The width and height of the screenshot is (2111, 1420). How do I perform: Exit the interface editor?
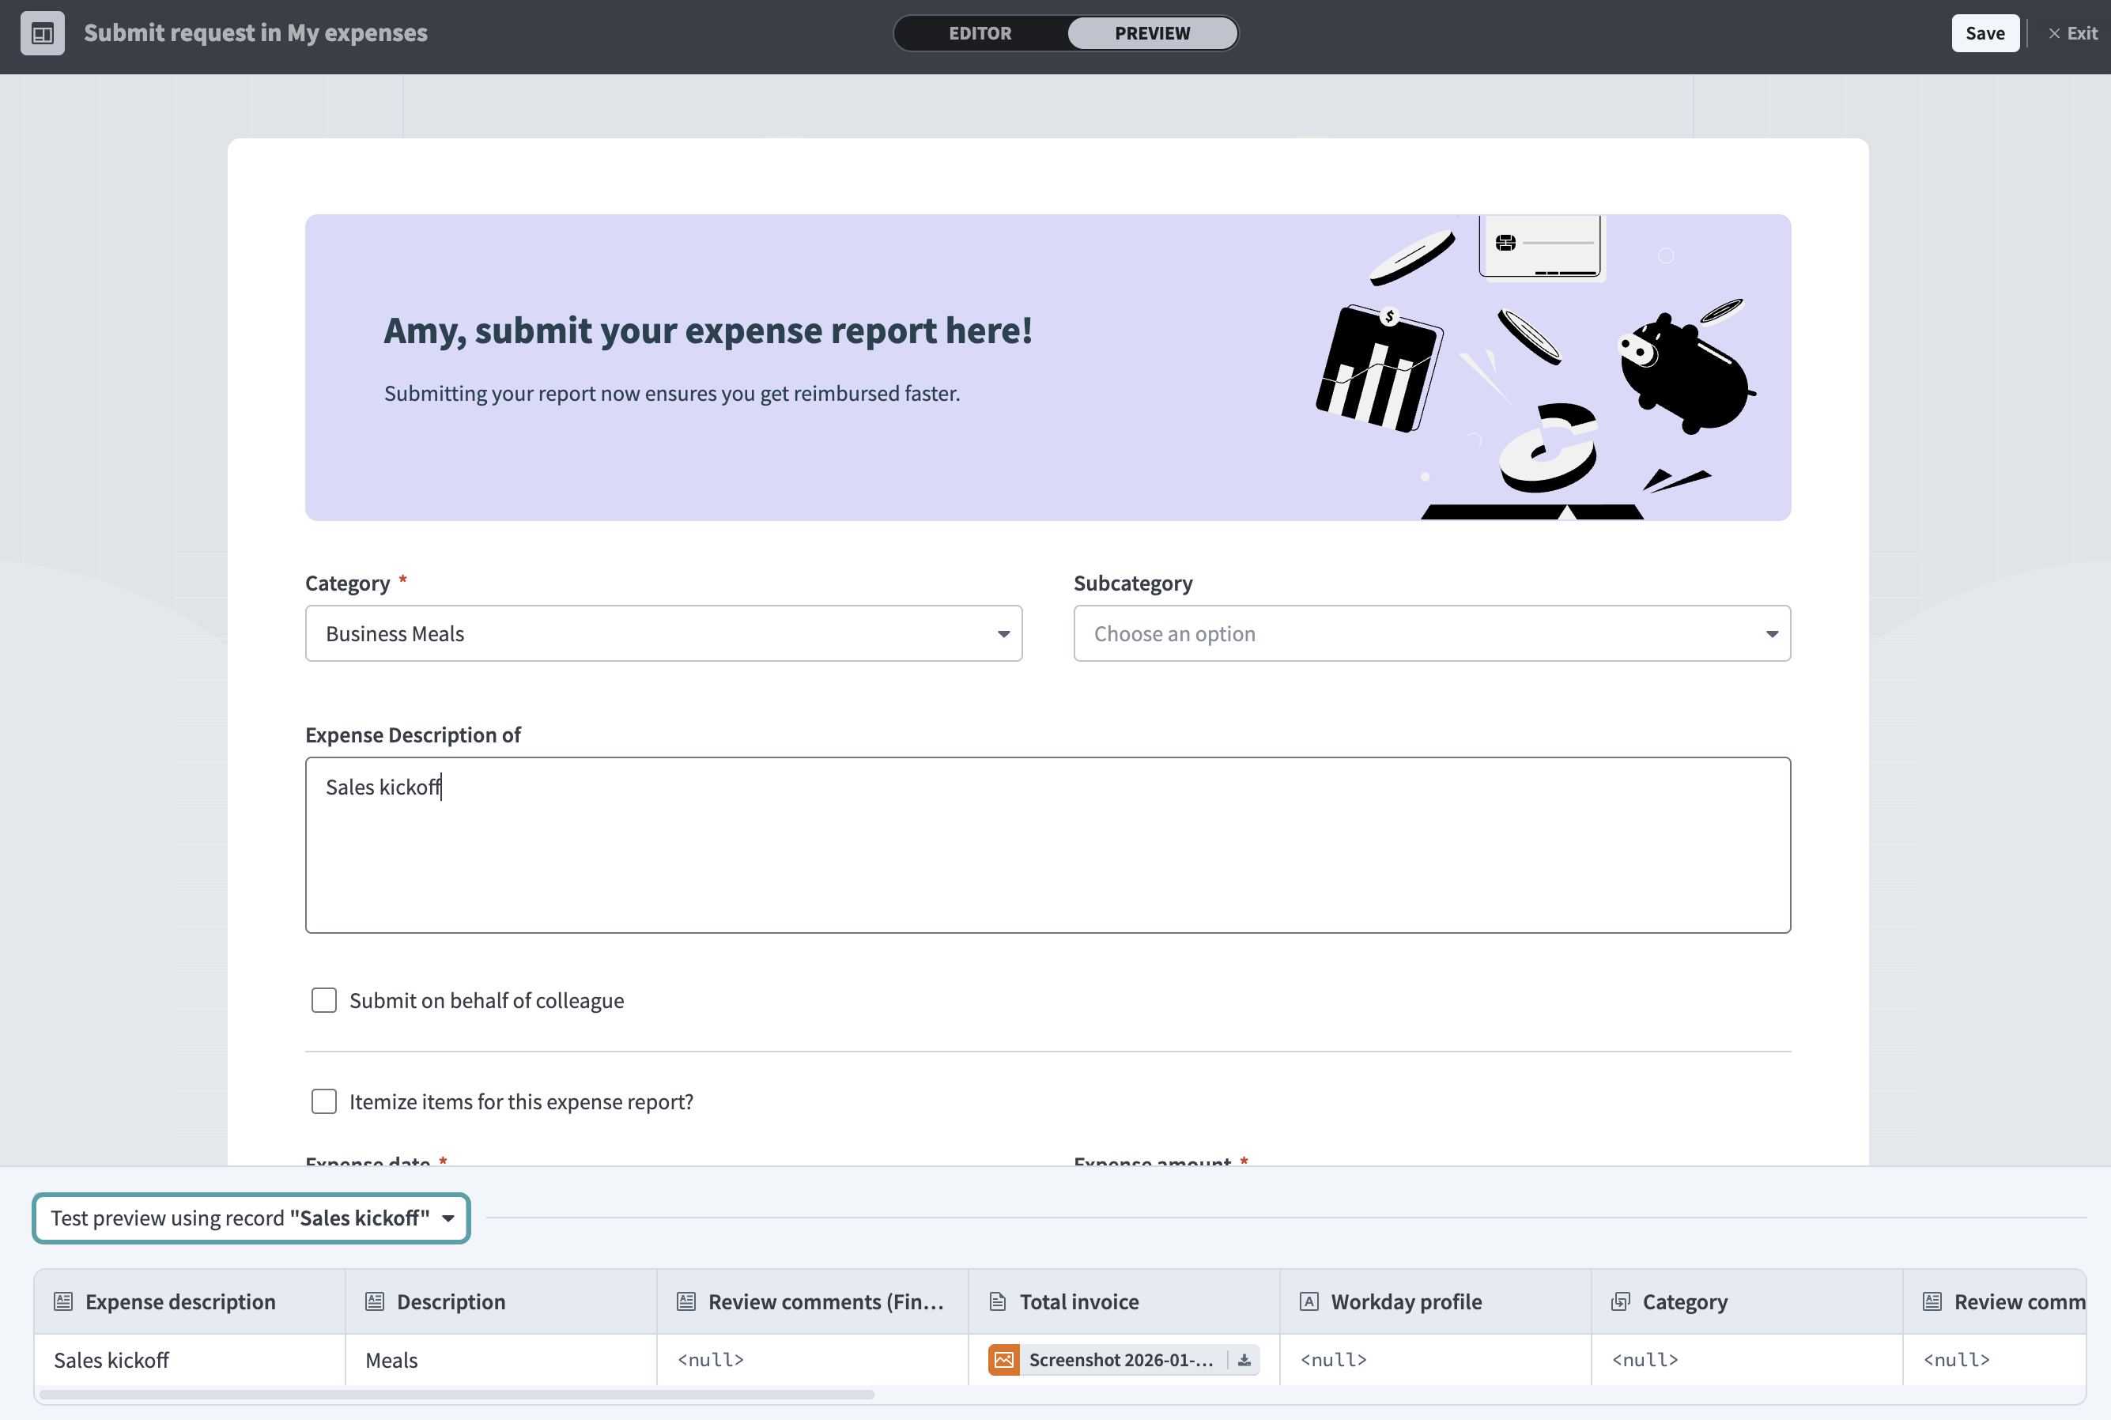click(x=2073, y=33)
